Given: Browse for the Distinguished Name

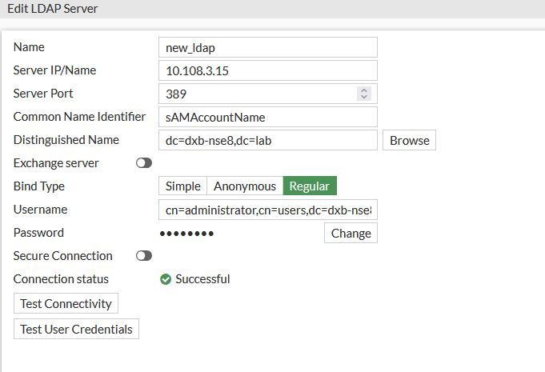Looking at the screenshot, I should [409, 140].
